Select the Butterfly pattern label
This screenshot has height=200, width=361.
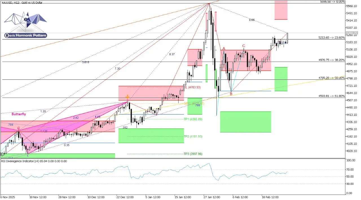point(19,114)
